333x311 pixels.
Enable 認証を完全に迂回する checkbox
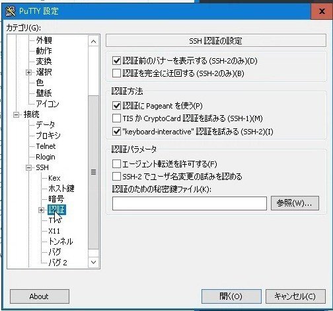point(116,73)
